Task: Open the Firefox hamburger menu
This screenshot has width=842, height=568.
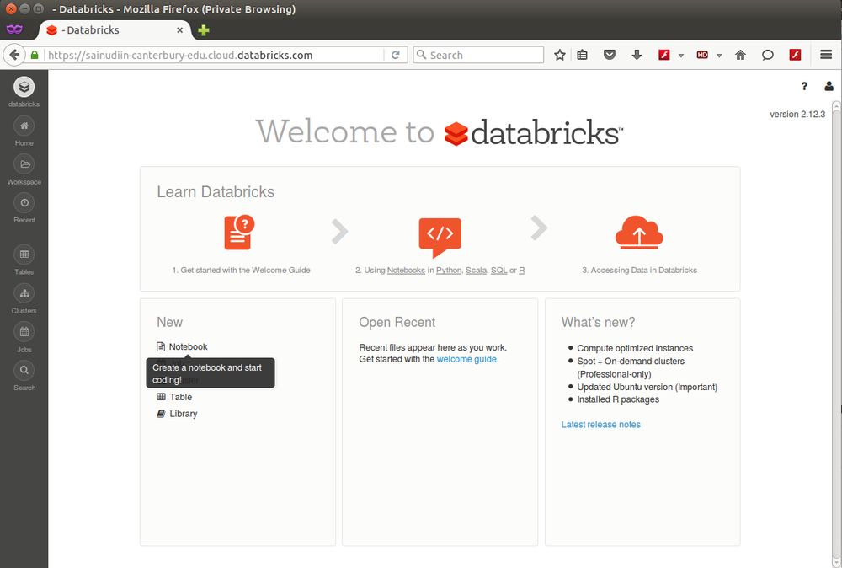Action: pyautogui.click(x=827, y=55)
